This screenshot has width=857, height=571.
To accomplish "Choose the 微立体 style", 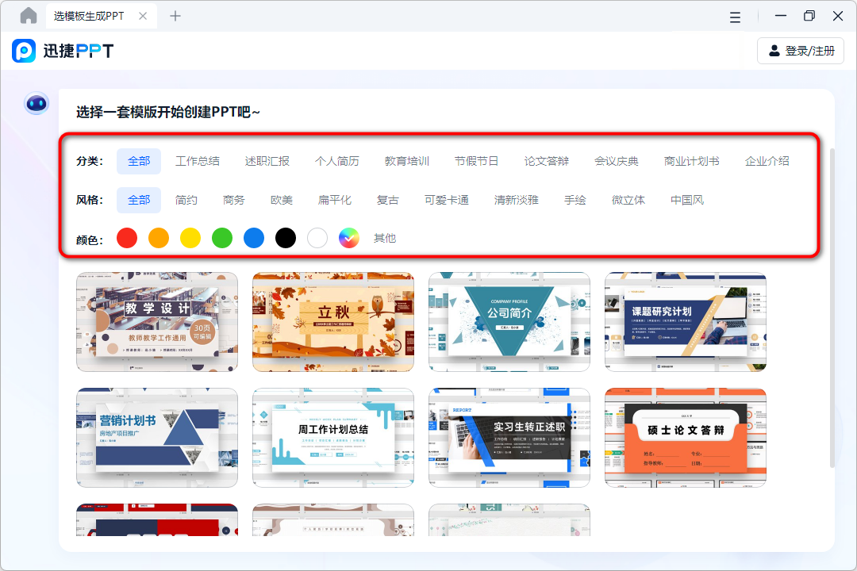I will coord(628,200).
